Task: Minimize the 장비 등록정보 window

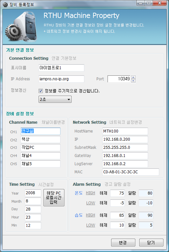Action: click(141, 3)
